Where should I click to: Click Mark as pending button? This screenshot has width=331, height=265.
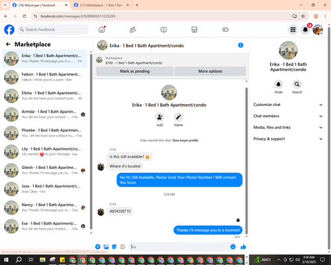tap(134, 72)
